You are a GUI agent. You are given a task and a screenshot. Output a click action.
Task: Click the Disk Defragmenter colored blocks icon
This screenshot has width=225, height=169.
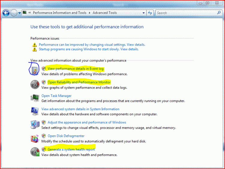click(35, 139)
